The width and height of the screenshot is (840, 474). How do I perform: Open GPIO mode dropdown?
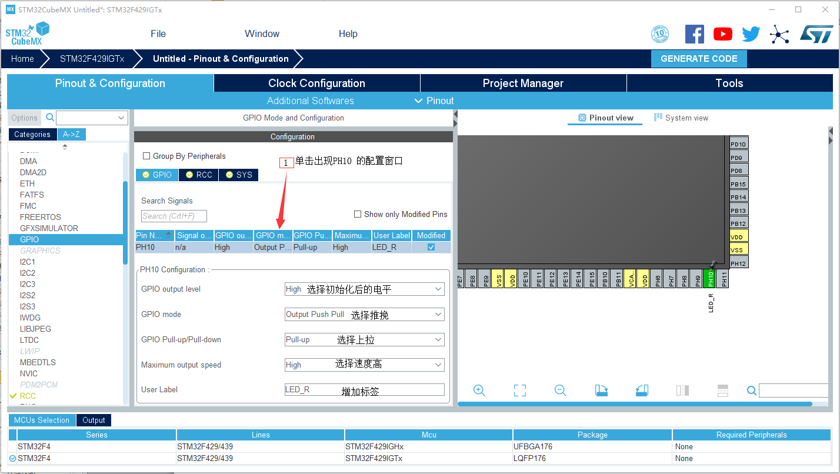pos(364,314)
